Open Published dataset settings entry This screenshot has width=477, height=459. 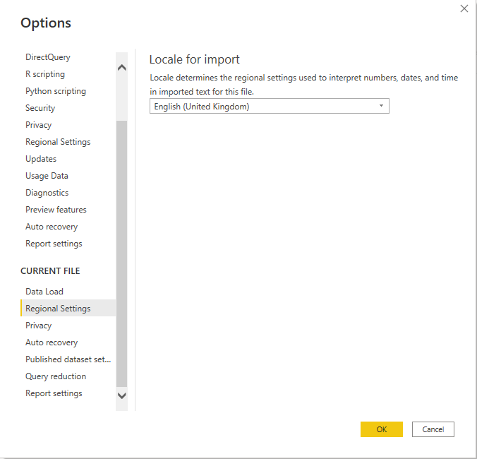coord(68,359)
